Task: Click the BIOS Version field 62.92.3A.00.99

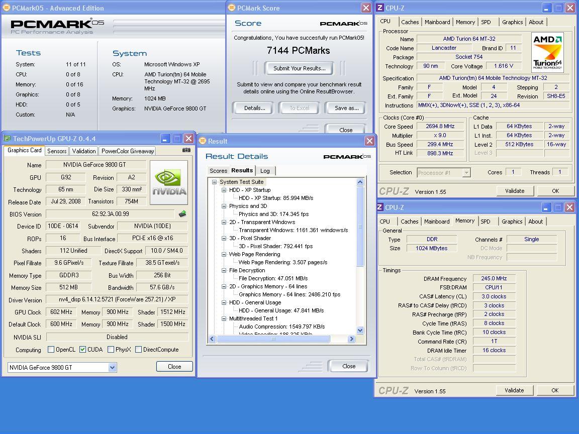Action: [110, 213]
